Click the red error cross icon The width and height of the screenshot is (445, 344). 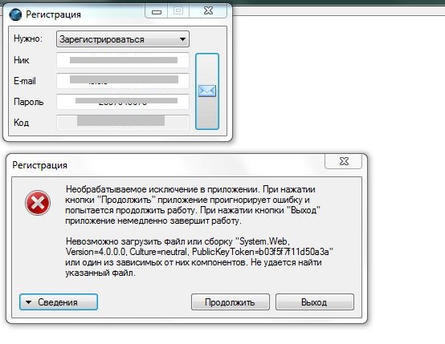[38, 203]
